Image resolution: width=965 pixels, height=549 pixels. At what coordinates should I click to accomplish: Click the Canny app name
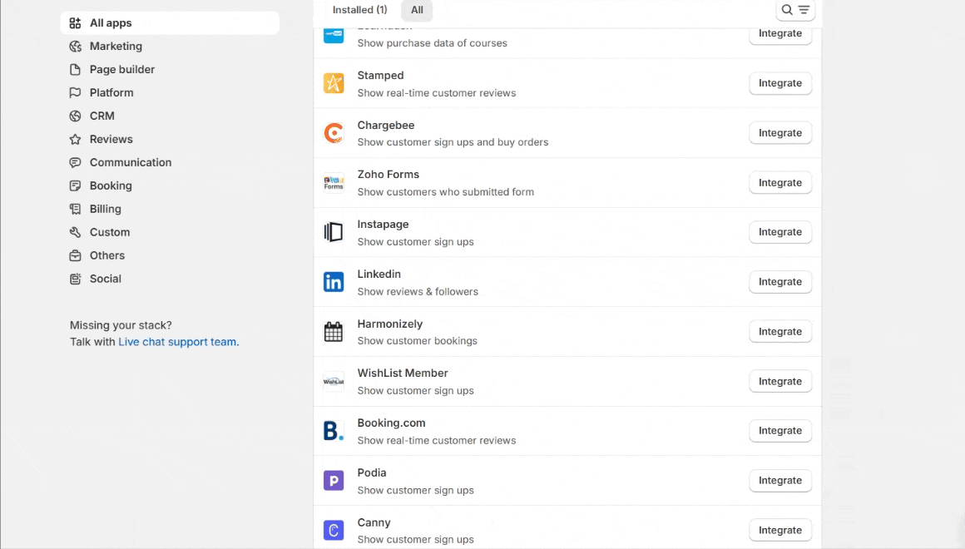tap(374, 522)
